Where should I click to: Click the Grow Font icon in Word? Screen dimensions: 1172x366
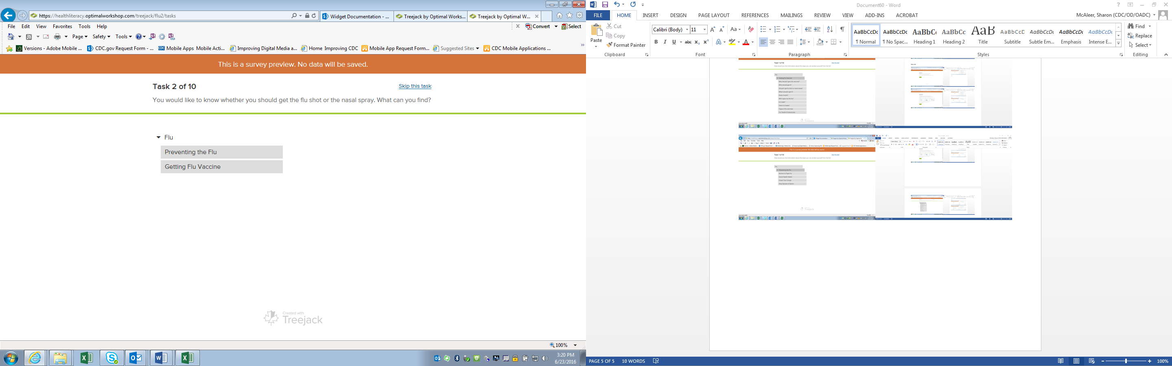(713, 30)
